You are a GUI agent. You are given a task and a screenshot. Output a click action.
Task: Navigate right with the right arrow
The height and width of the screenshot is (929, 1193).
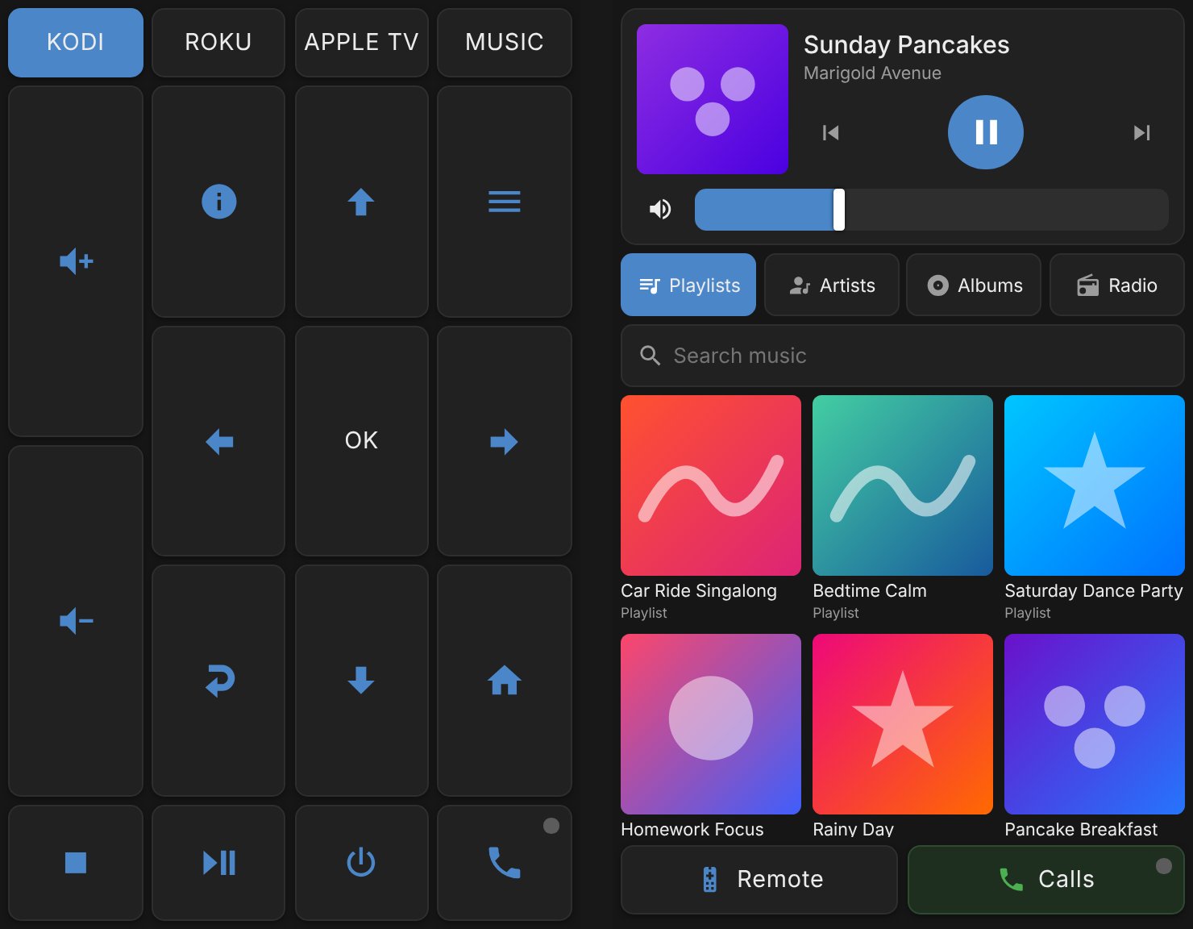(x=505, y=441)
